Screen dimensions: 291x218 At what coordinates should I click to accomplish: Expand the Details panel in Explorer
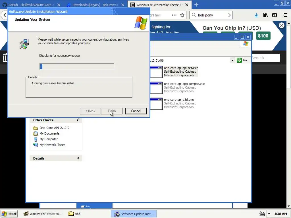click(78, 158)
